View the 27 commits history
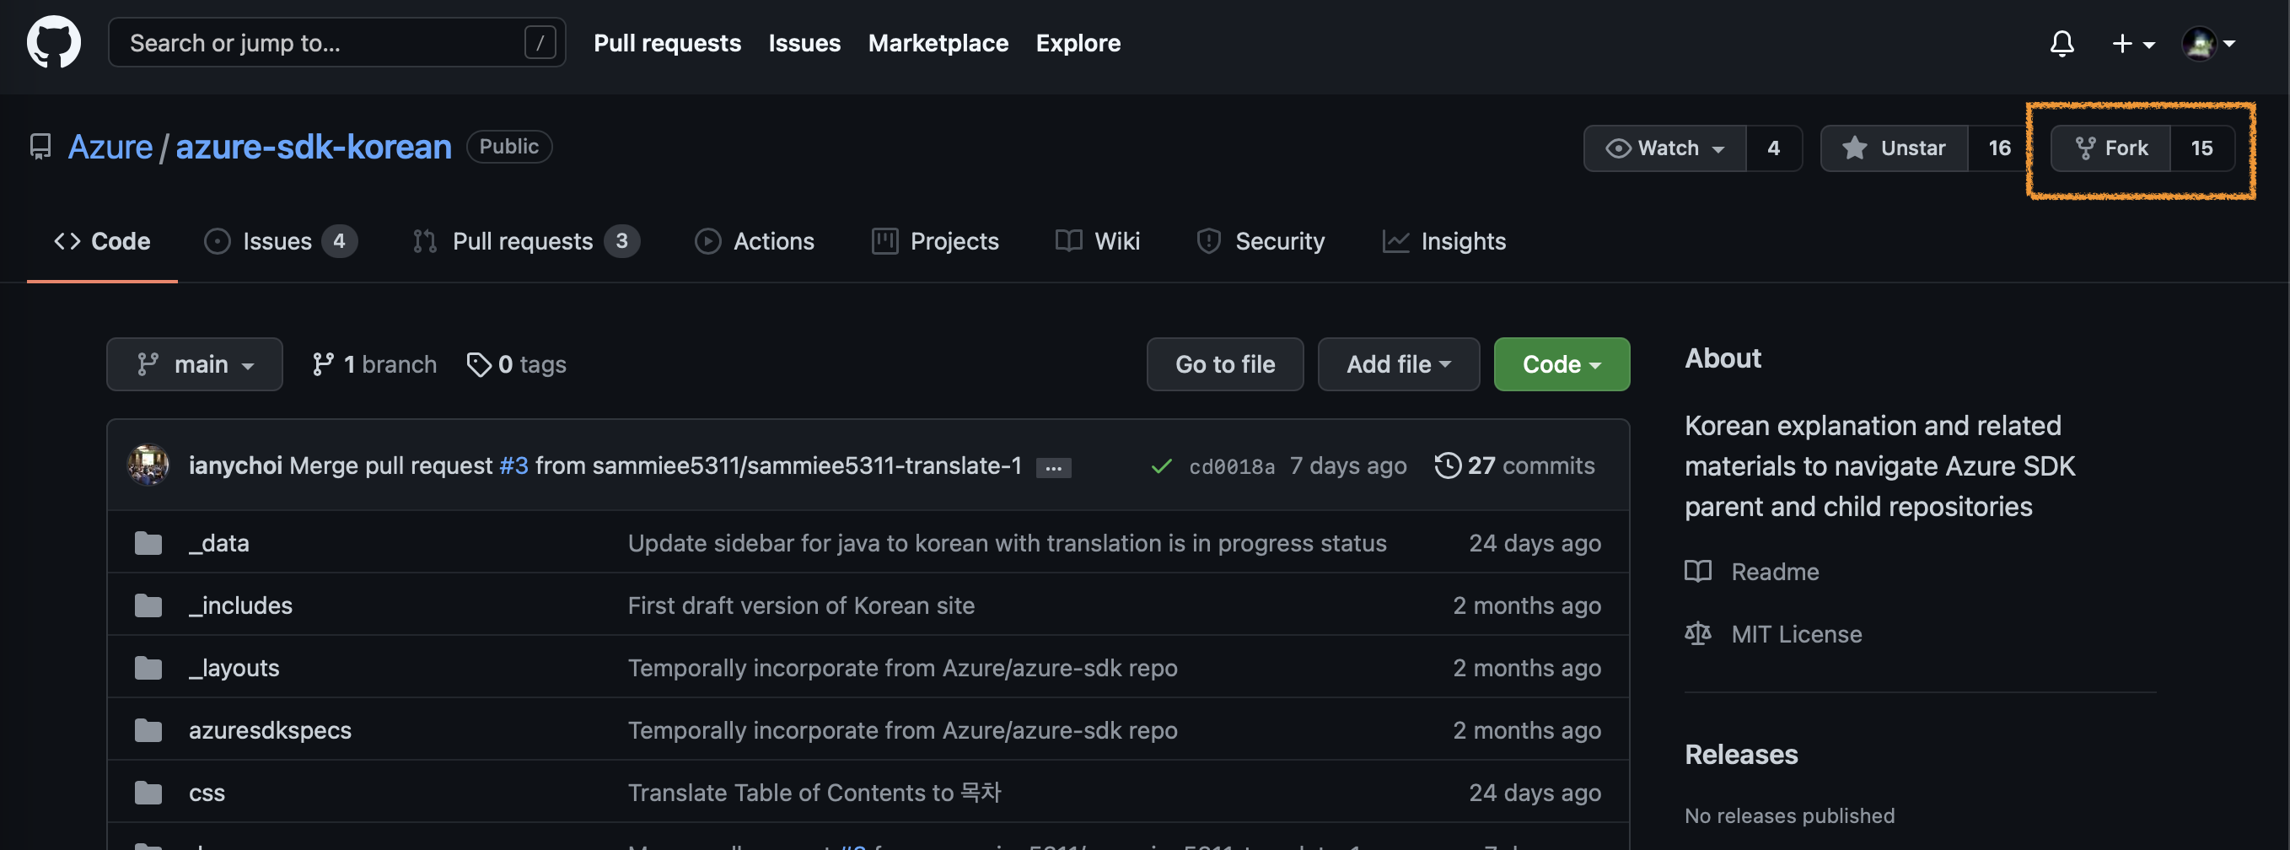 click(1515, 465)
